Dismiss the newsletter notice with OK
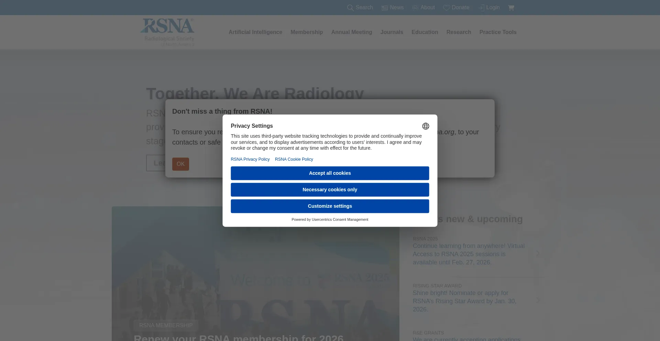This screenshot has height=341, width=660. tap(180, 164)
